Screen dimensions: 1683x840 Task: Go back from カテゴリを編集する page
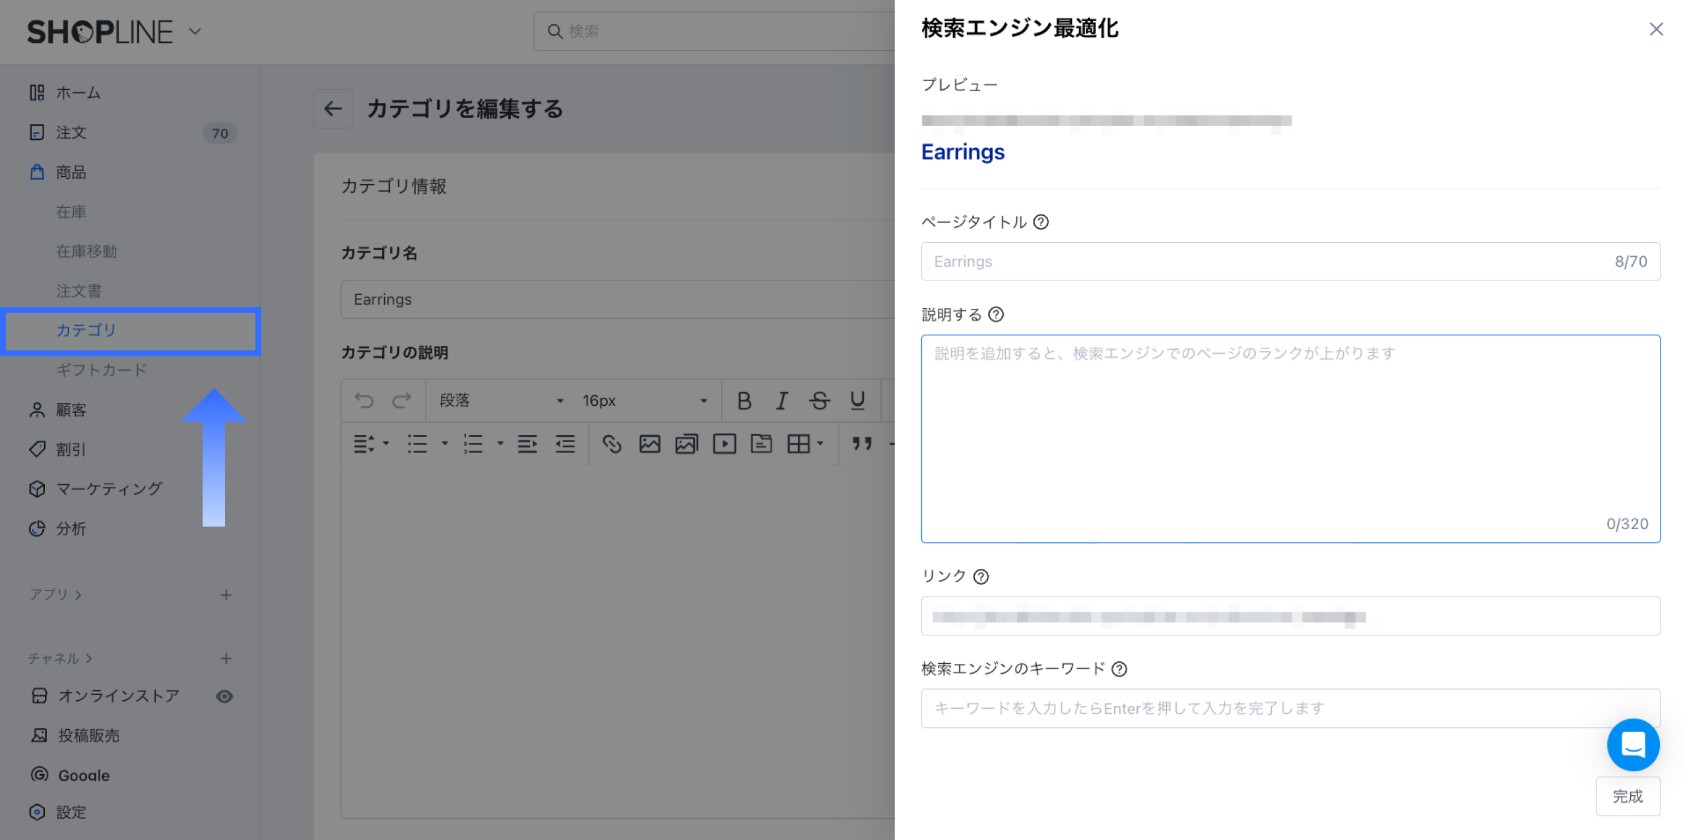point(333,109)
